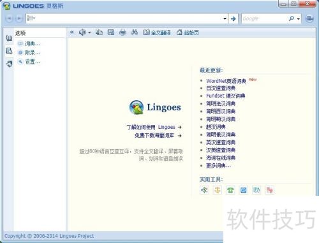Select the options sidebar tab icon
Viewport: 319px width, 243px height.
(9, 51)
